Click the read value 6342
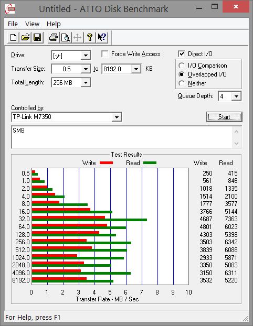Screen dimensions: 253x326 coord(231,242)
